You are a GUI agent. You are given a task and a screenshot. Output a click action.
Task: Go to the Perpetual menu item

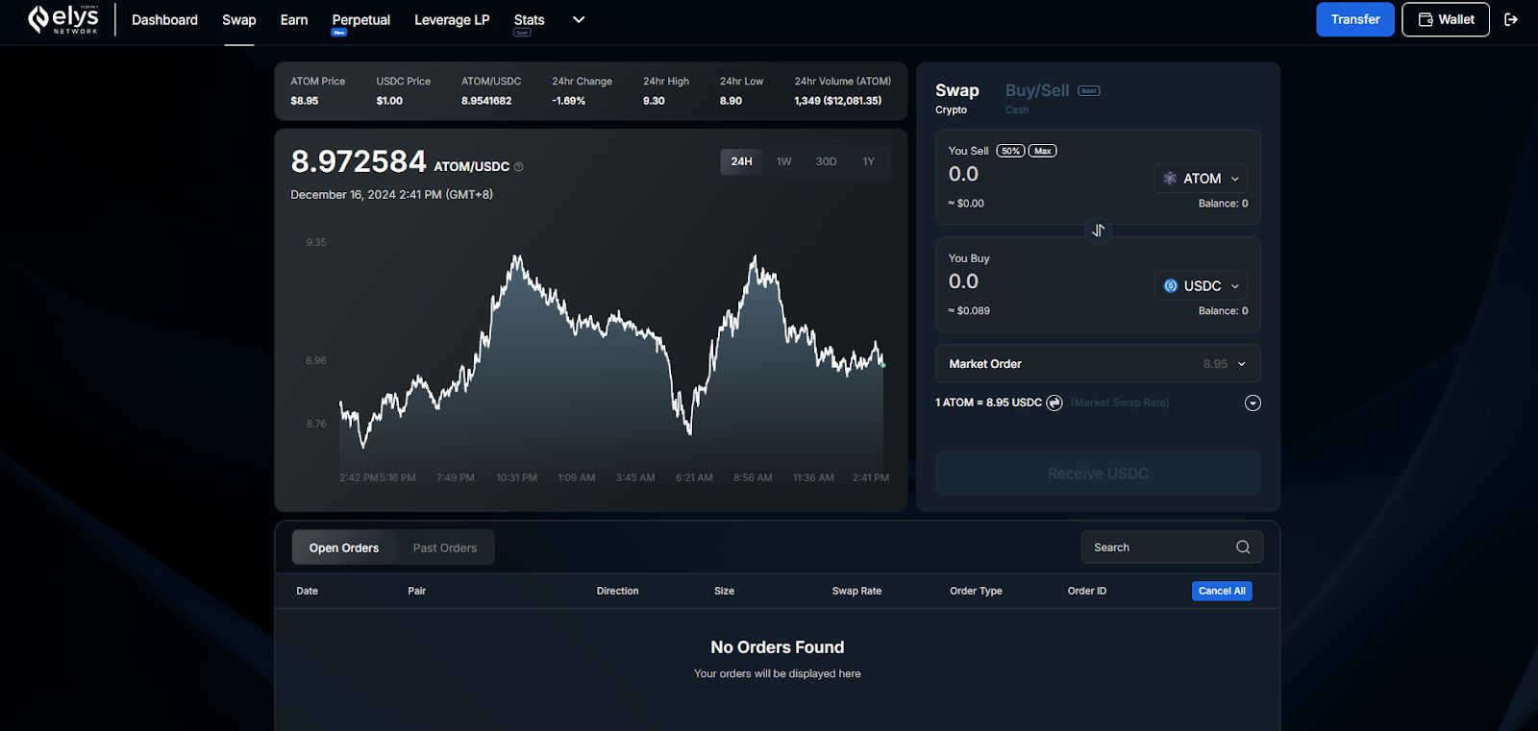point(360,20)
